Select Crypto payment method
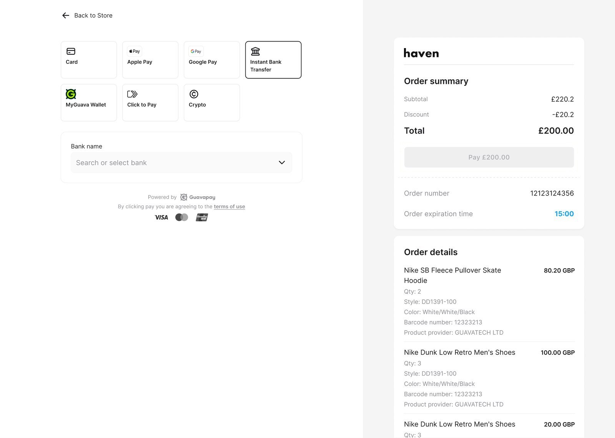This screenshot has height=438, width=615. click(212, 103)
